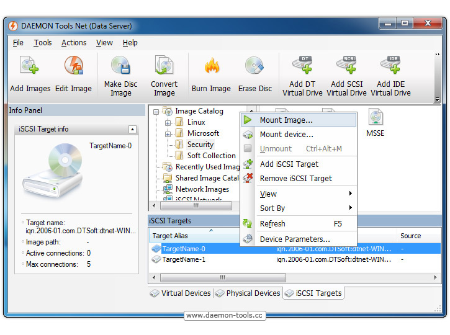Viewport: 450px width, 335px height.
Task: Switch to the Virtual Devices tab
Action: point(181,293)
